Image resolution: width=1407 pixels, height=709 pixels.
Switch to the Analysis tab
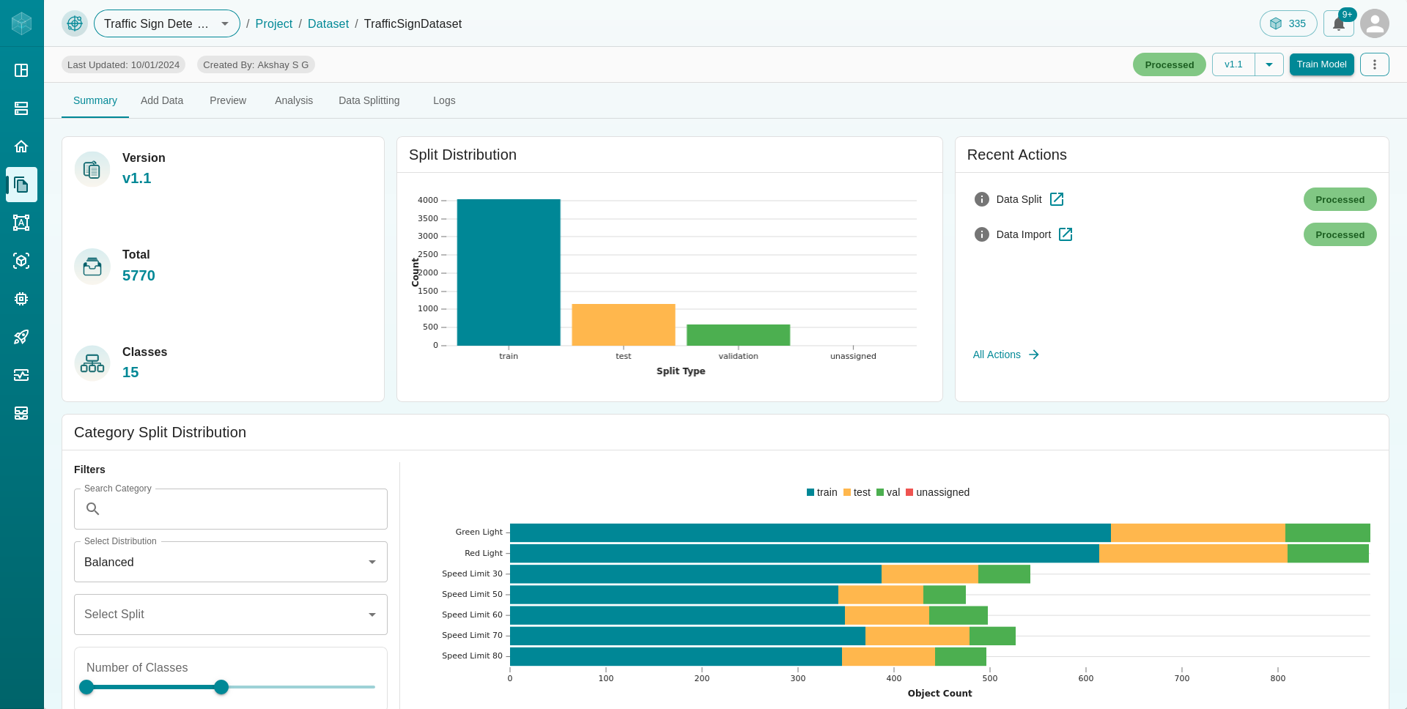[294, 100]
